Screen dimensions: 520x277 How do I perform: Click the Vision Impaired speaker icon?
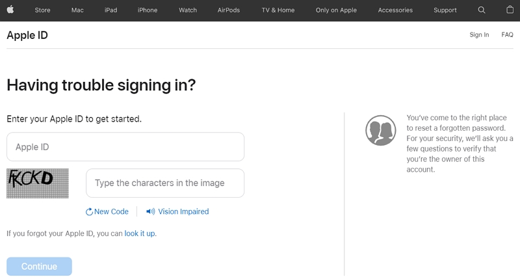151,211
